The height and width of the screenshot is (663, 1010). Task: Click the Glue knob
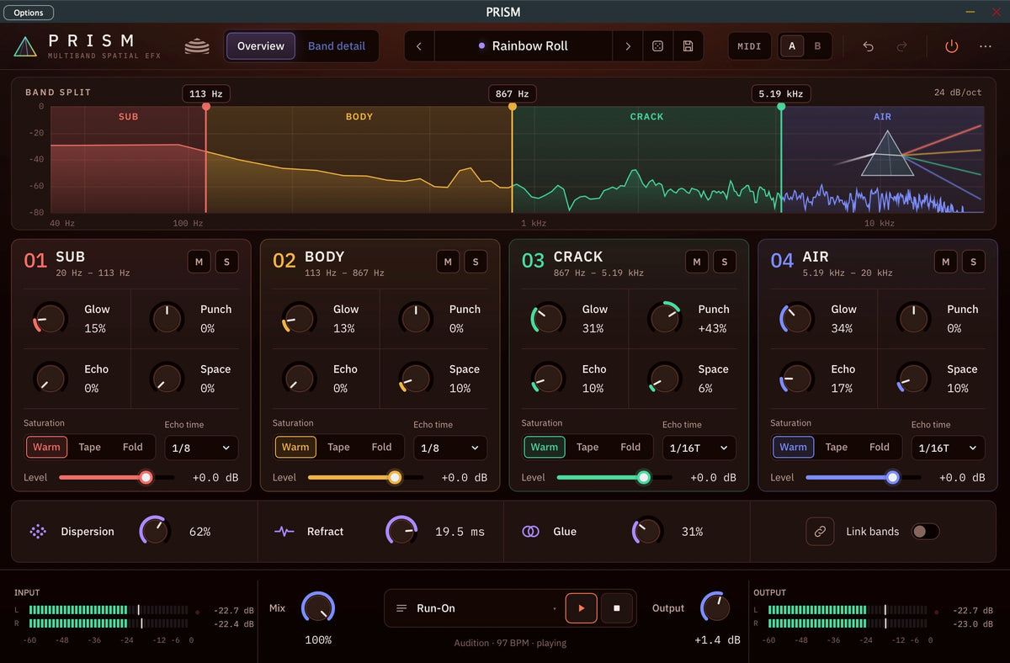647,531
